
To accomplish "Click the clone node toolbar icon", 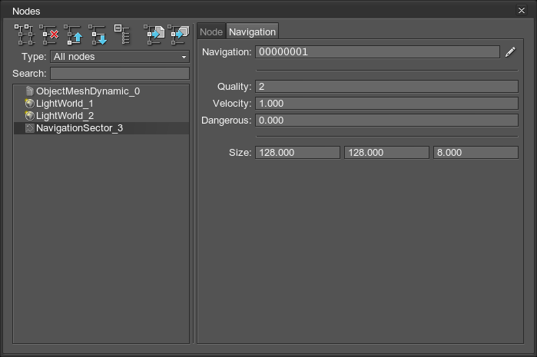I will coord(25,34).
